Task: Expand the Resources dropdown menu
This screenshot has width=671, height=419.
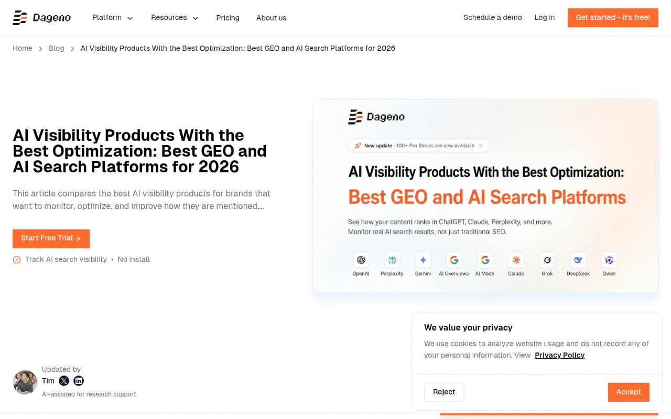Action: [x=175, y=18]
